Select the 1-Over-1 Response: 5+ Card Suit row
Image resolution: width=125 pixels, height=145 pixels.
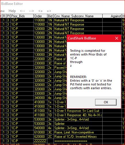(x=62, y=111)
